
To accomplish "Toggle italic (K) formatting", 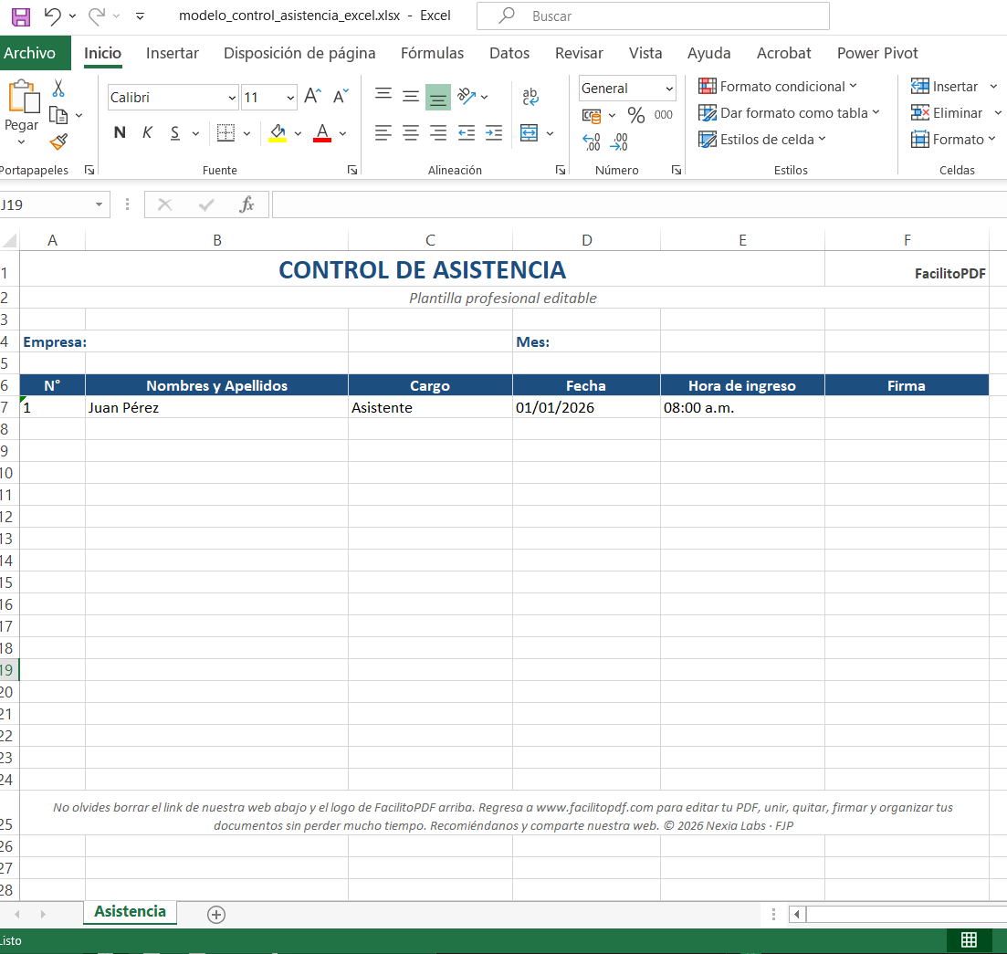I will (x=147, y=133).
